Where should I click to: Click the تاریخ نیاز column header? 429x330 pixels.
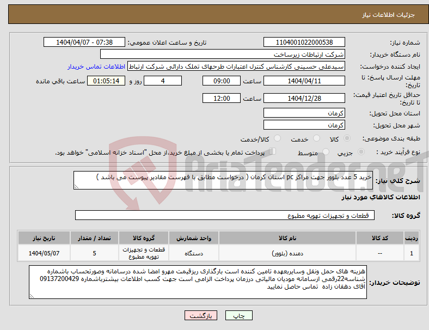pos(44,238)
